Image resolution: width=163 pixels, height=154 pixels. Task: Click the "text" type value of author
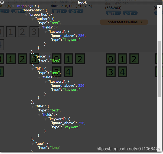[55, 23]
